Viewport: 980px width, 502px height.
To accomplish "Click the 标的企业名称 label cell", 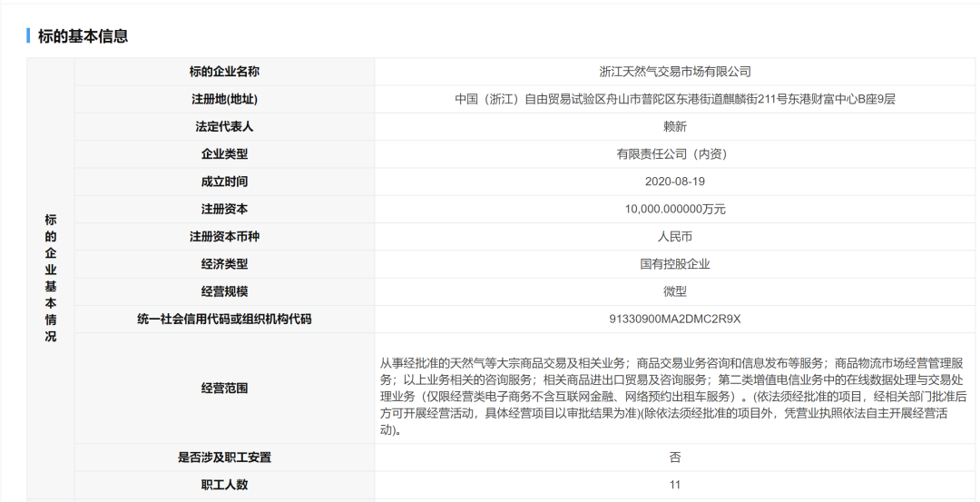I will click(x=224, y=72).
